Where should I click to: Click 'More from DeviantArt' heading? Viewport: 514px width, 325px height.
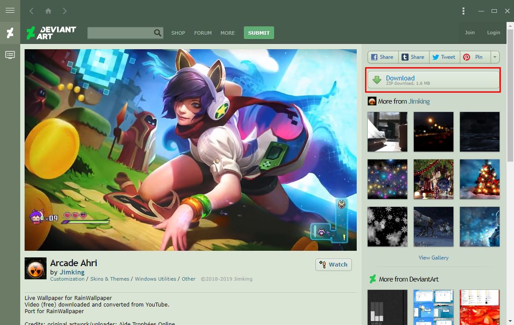click(x=409, y=279)
